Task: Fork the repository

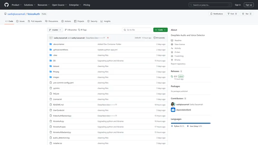Action: pyautogui.click(x=232, y=14)
